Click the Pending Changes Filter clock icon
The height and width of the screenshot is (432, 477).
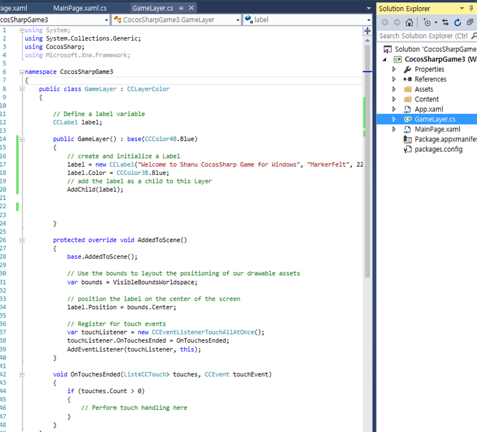tap(427, 22)
